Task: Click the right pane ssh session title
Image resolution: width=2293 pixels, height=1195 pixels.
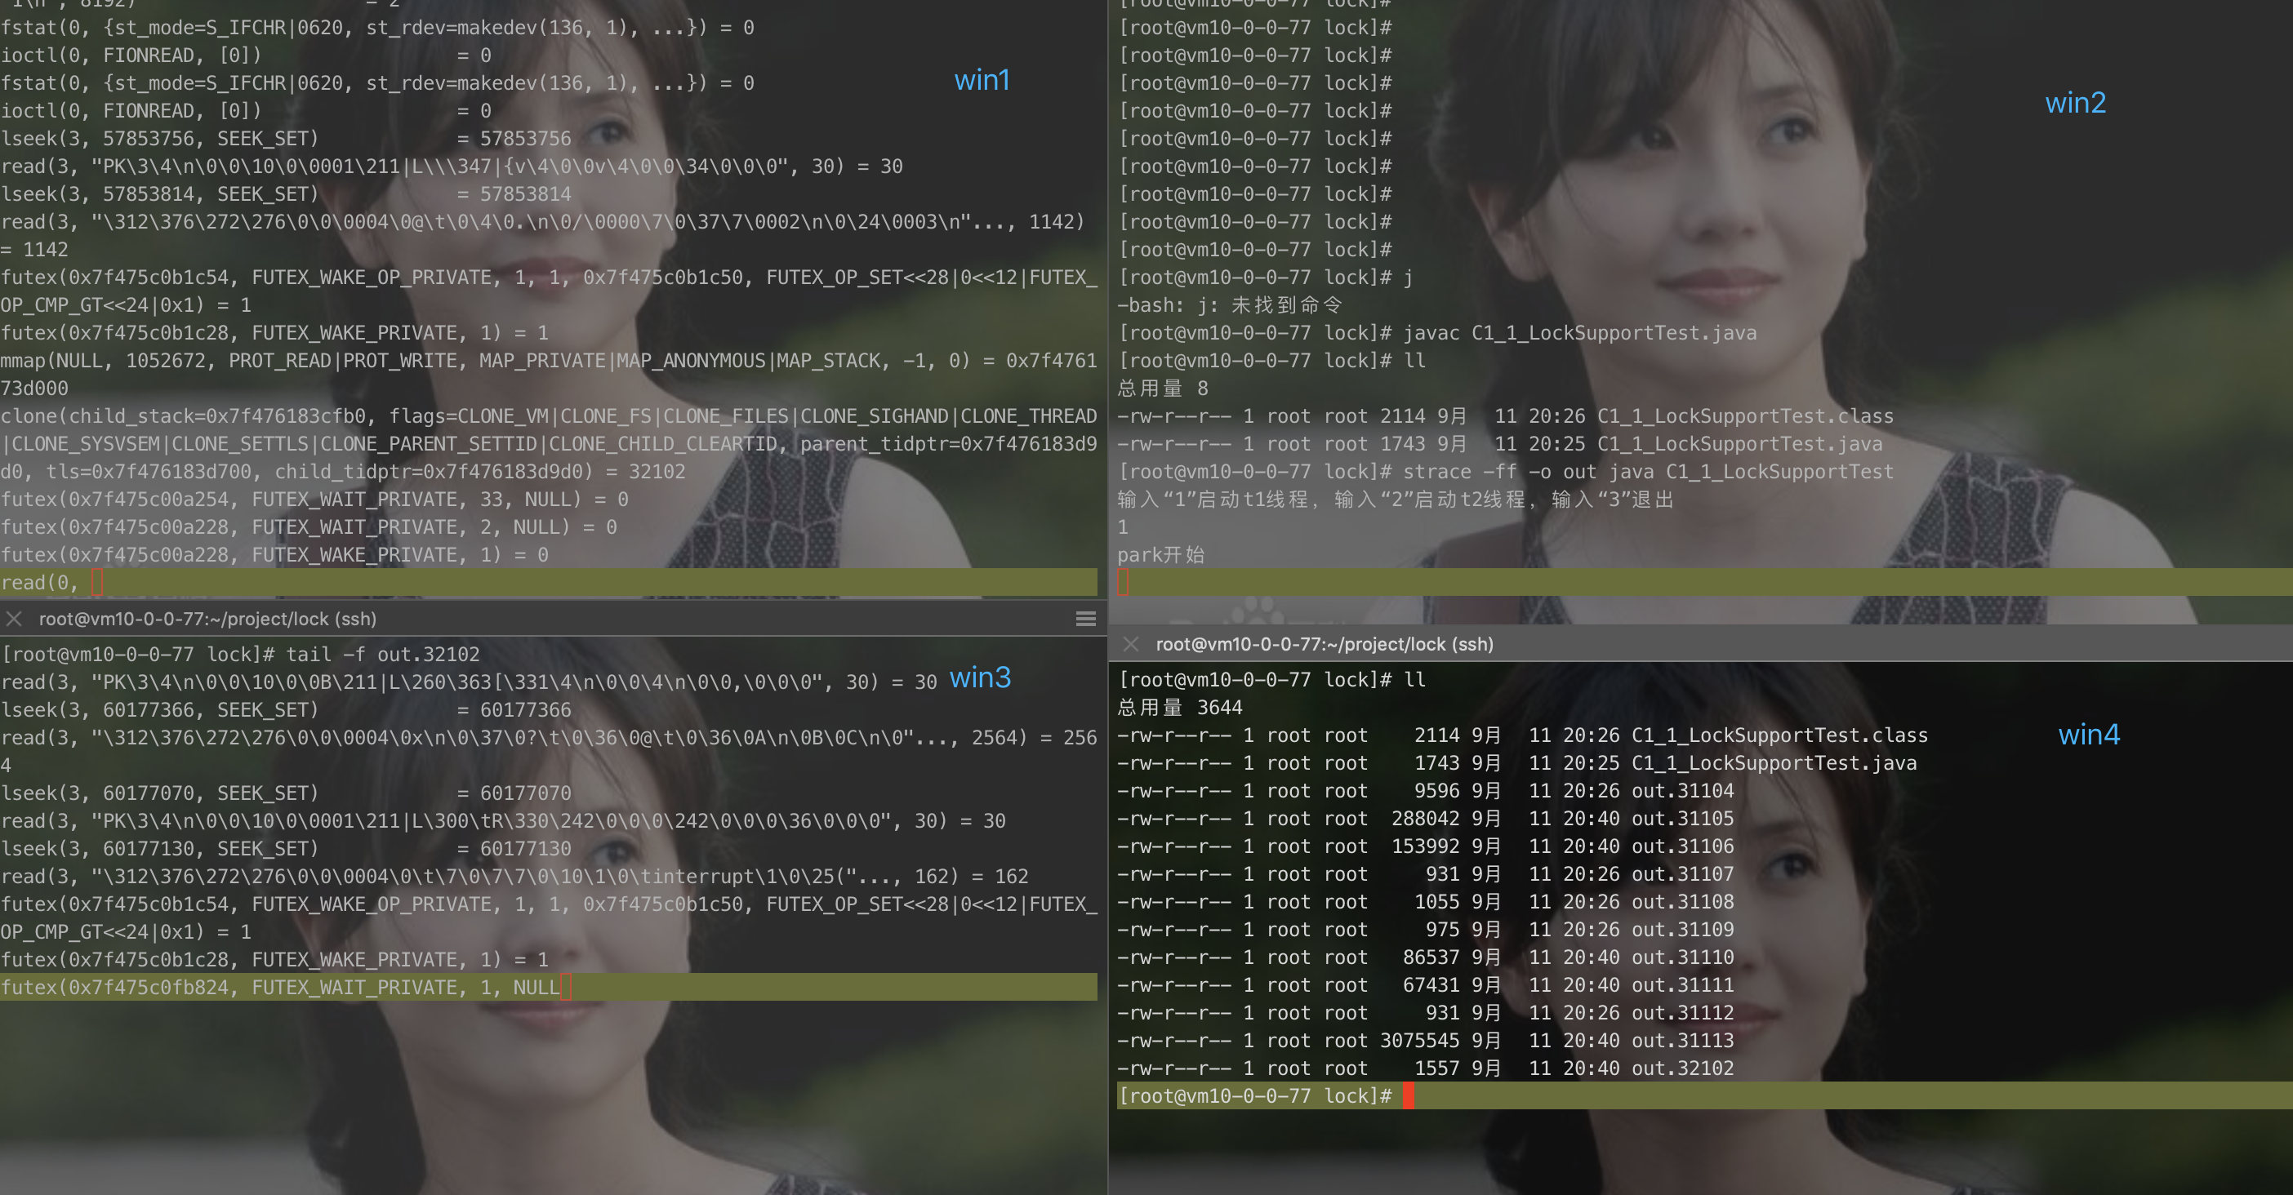Action: (x=1324, y=643)
